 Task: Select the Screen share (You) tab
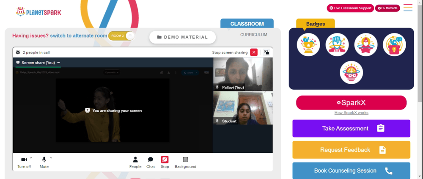point(38,63)
